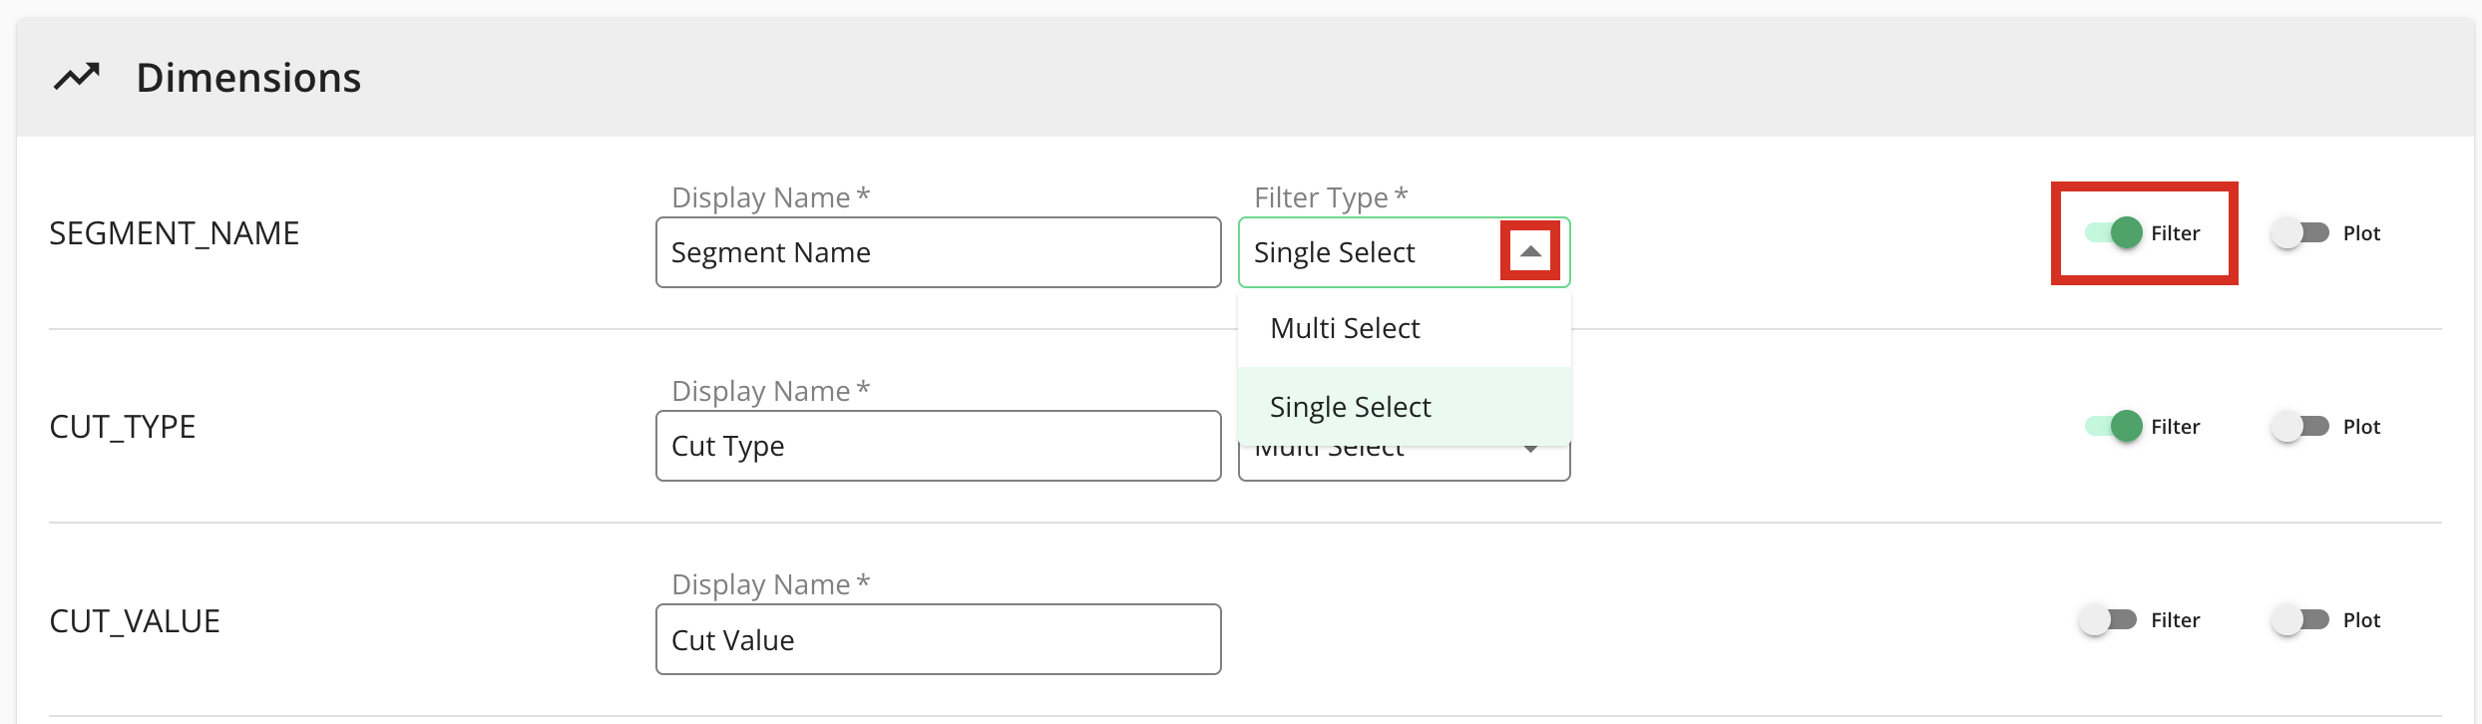This screenshot has height=724, width=2482.
Task: Disable the Filter toggle for SEGMENT_NAME
Action: (x=2112, y=233)
